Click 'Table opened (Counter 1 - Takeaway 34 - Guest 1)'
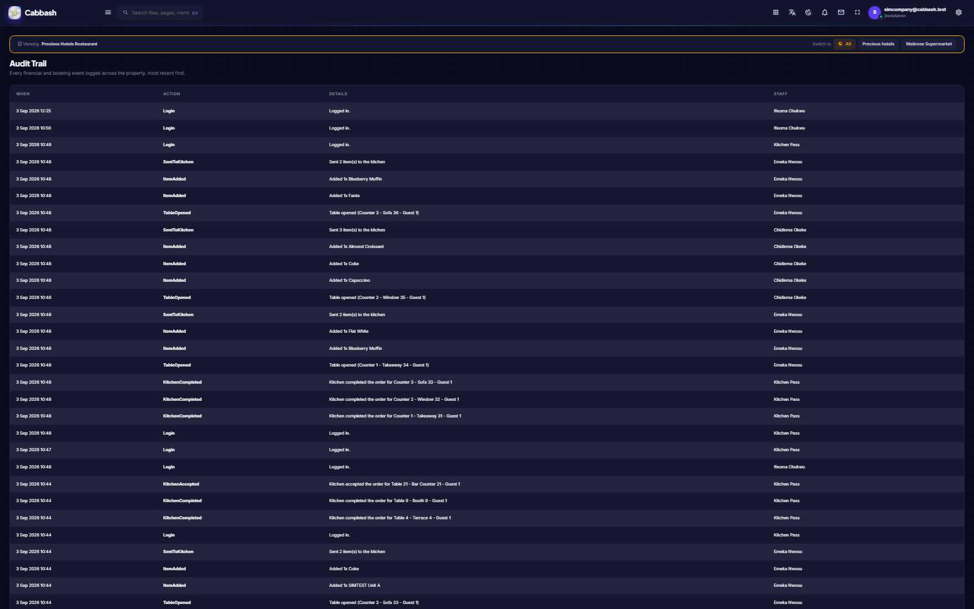Image resolution: width=974 pixels, height=609 pixels. [x=379, y=365]
